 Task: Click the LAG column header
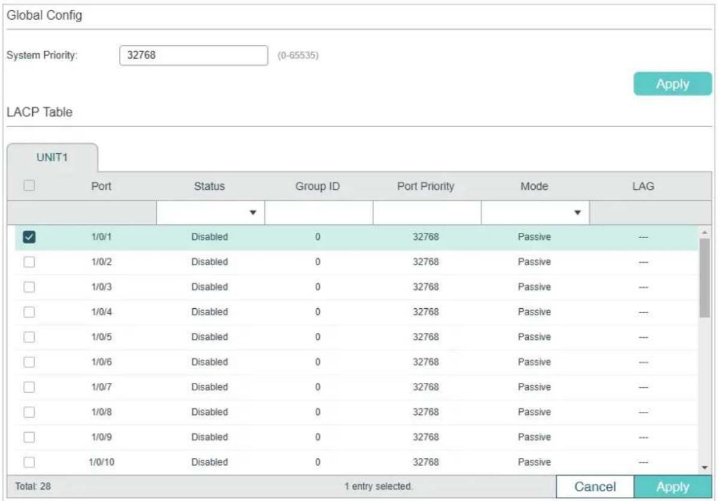point(643,186)
